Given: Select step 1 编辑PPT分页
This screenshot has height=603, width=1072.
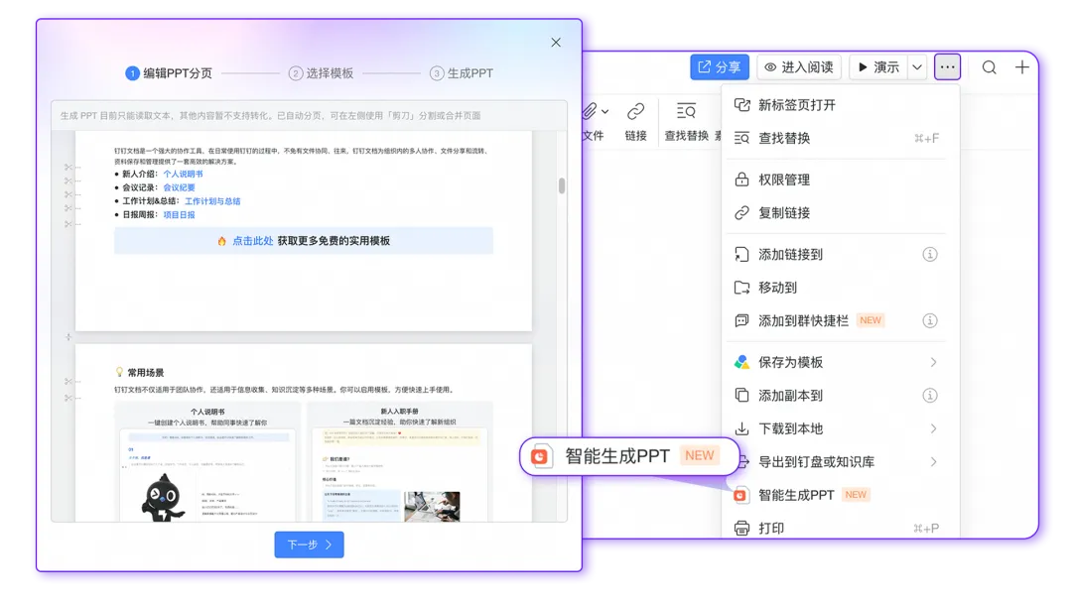Looking at the screenshot, I should click(x=169, y=73).
